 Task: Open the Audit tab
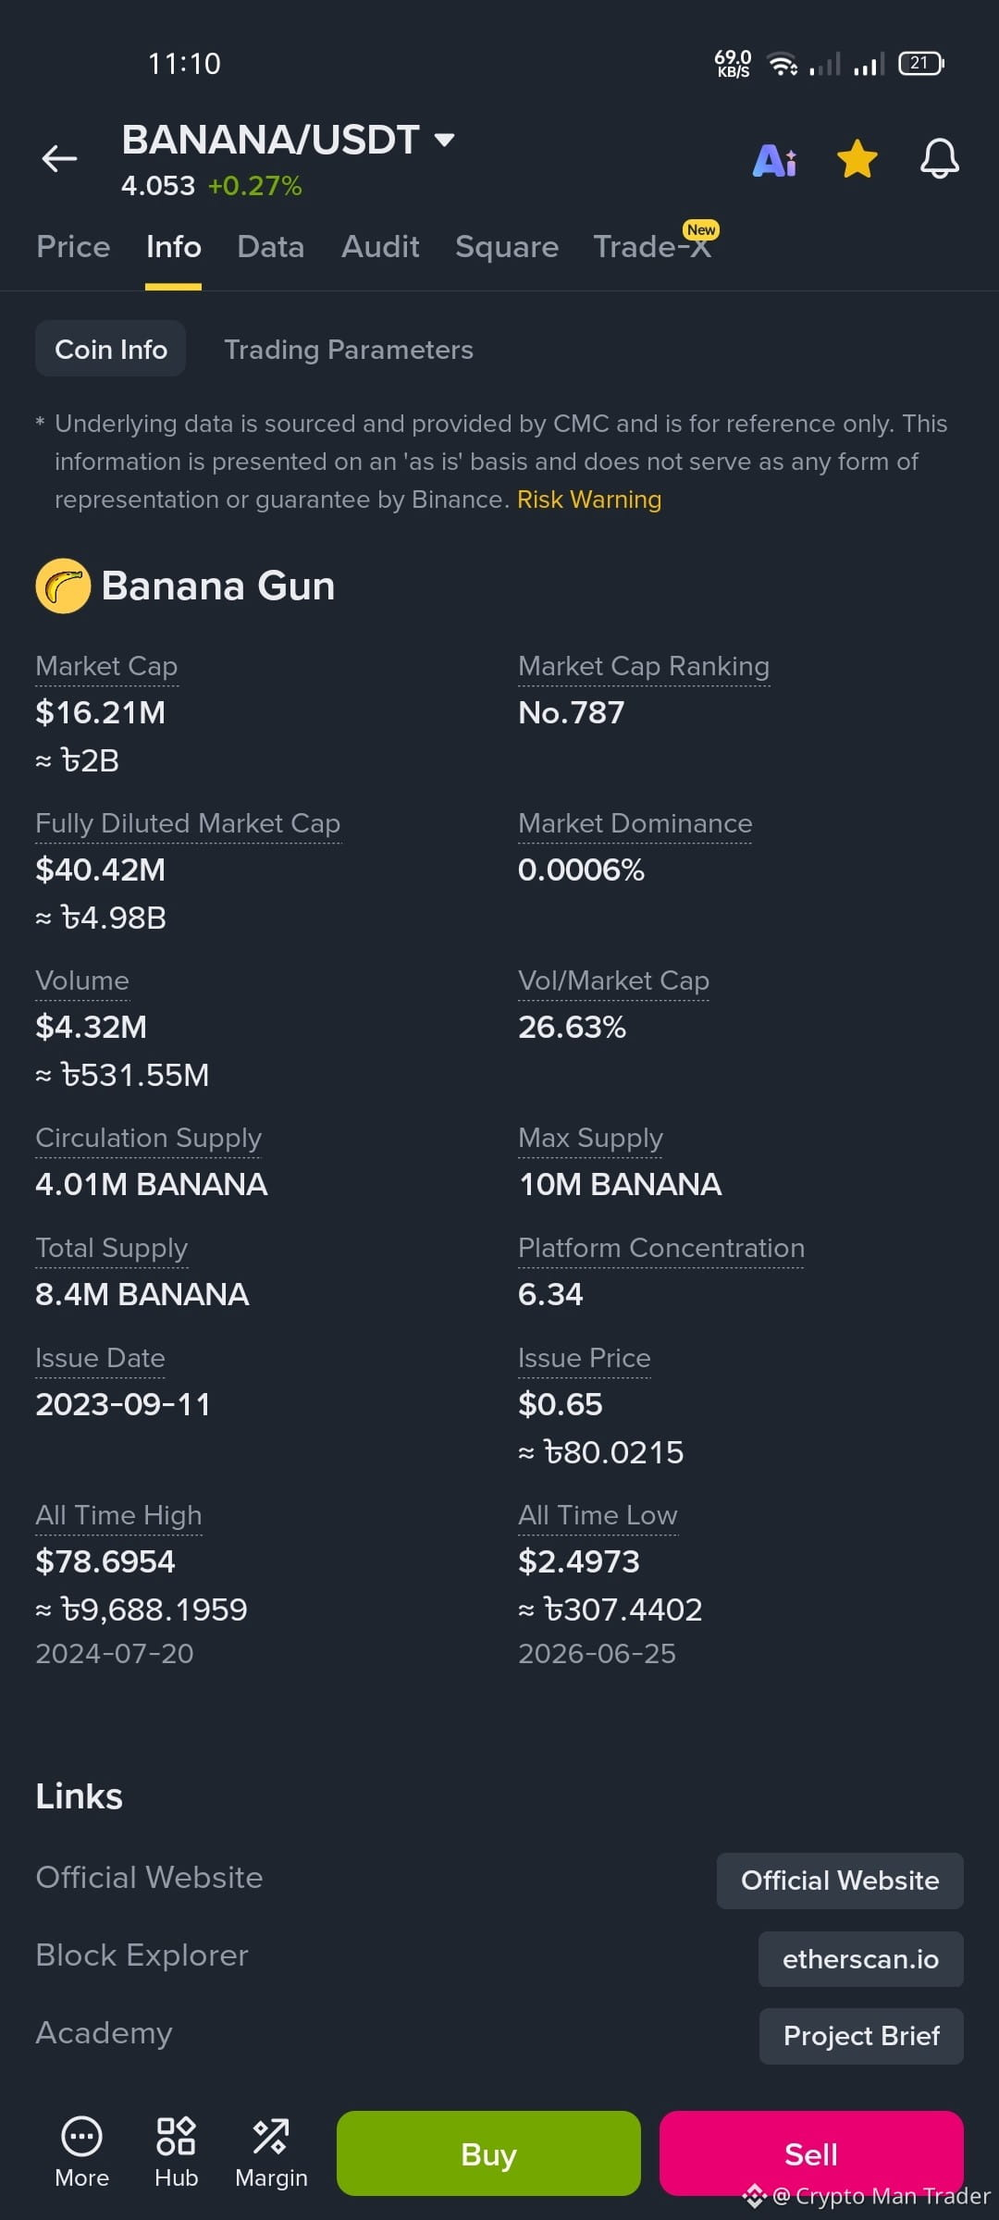[380, 247]
